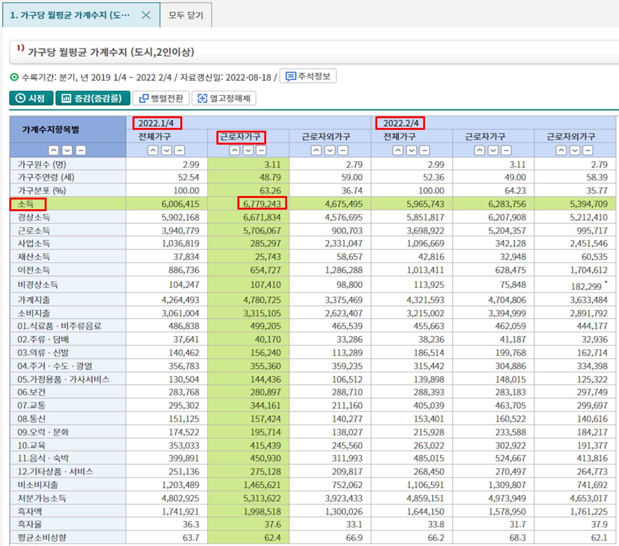Click the 2022.1/4 period header
619x546 pixels.
(156, 123)
